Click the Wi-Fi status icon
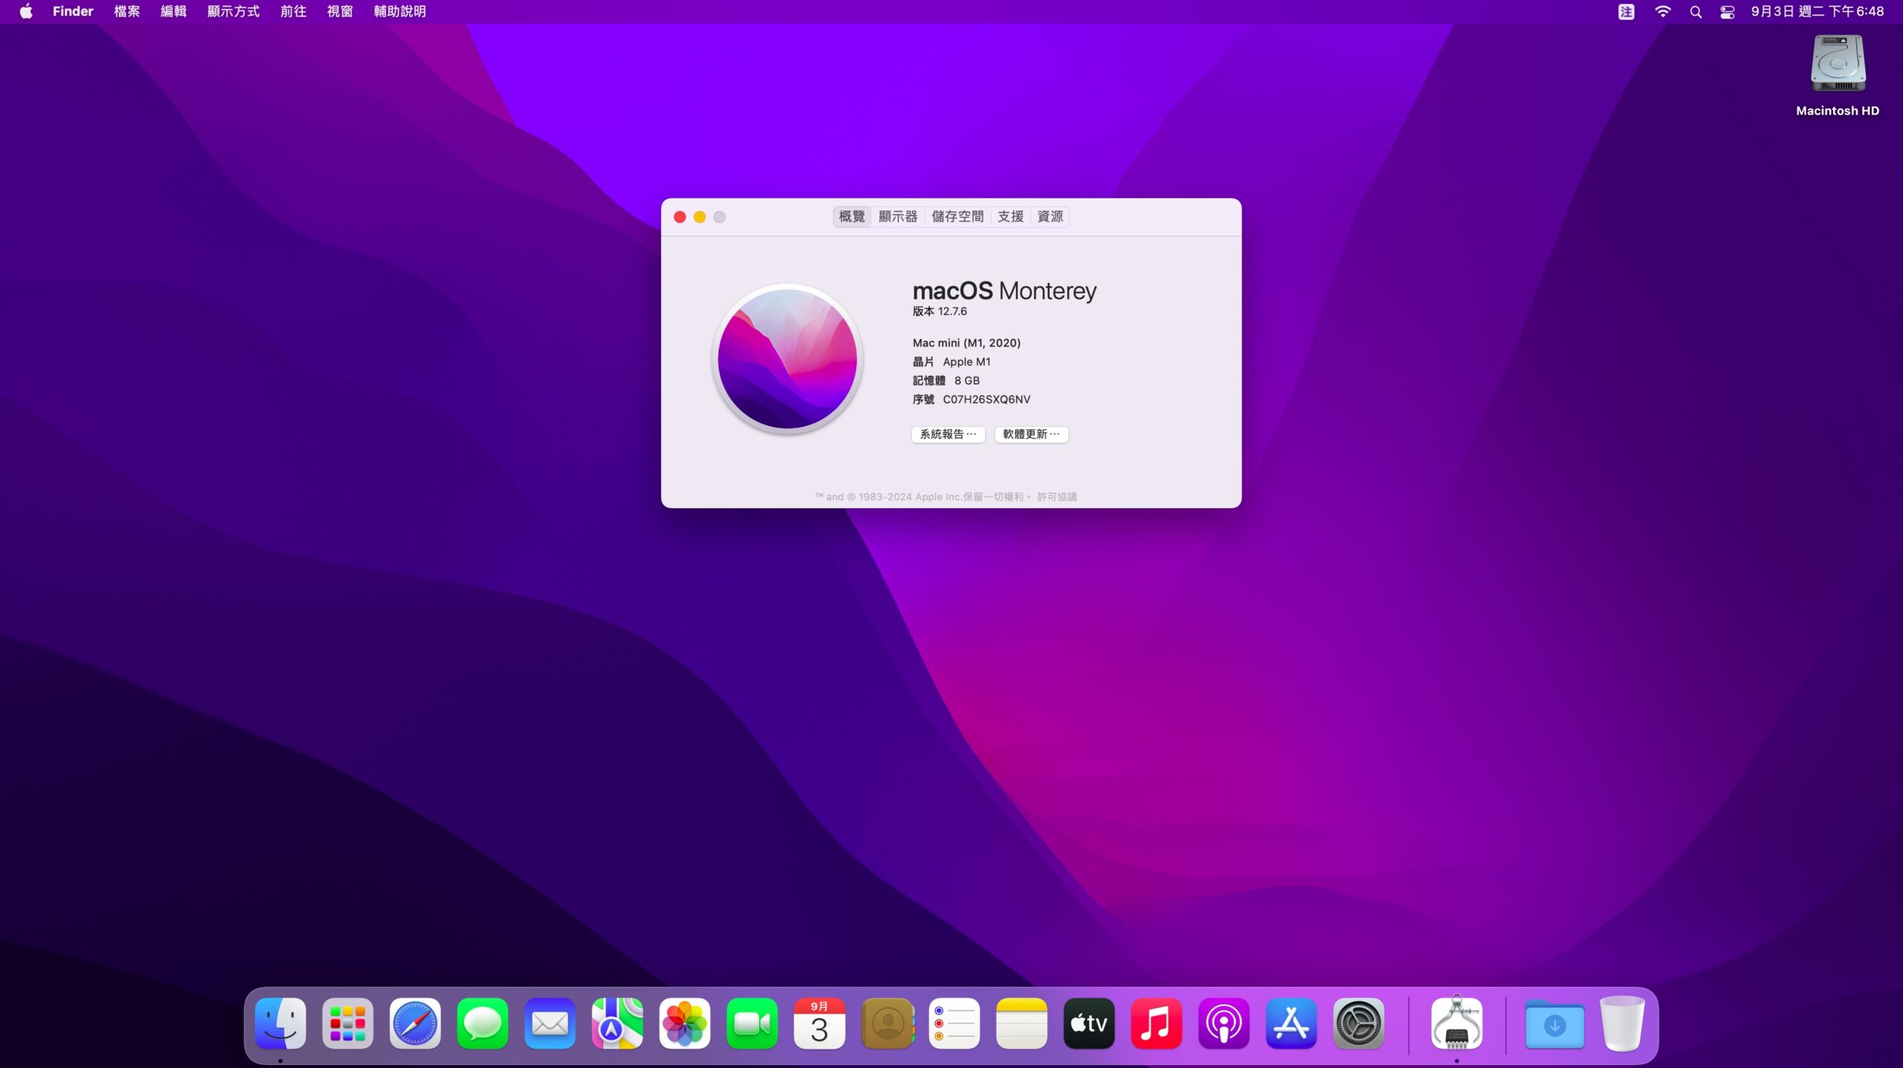This screenshot has width=1903, height=1068. pyautogui.click(x=1663, y=12)
